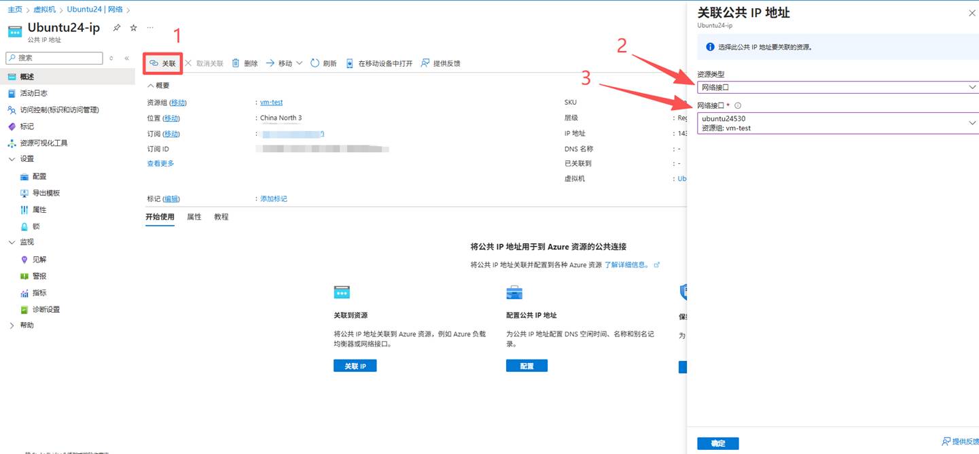Image resolution: width=979 pixels, height=454 pixels.
Task: Expand the 资源类型 dropdown
Action: point(837,87)
